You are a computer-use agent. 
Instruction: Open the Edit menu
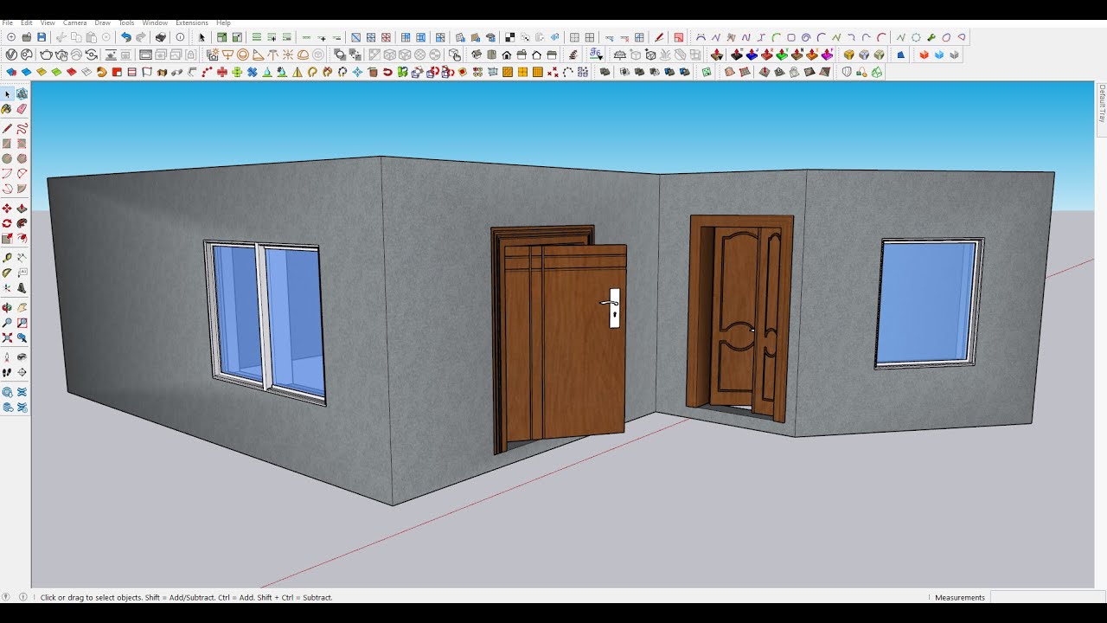(x=27, y=22)
